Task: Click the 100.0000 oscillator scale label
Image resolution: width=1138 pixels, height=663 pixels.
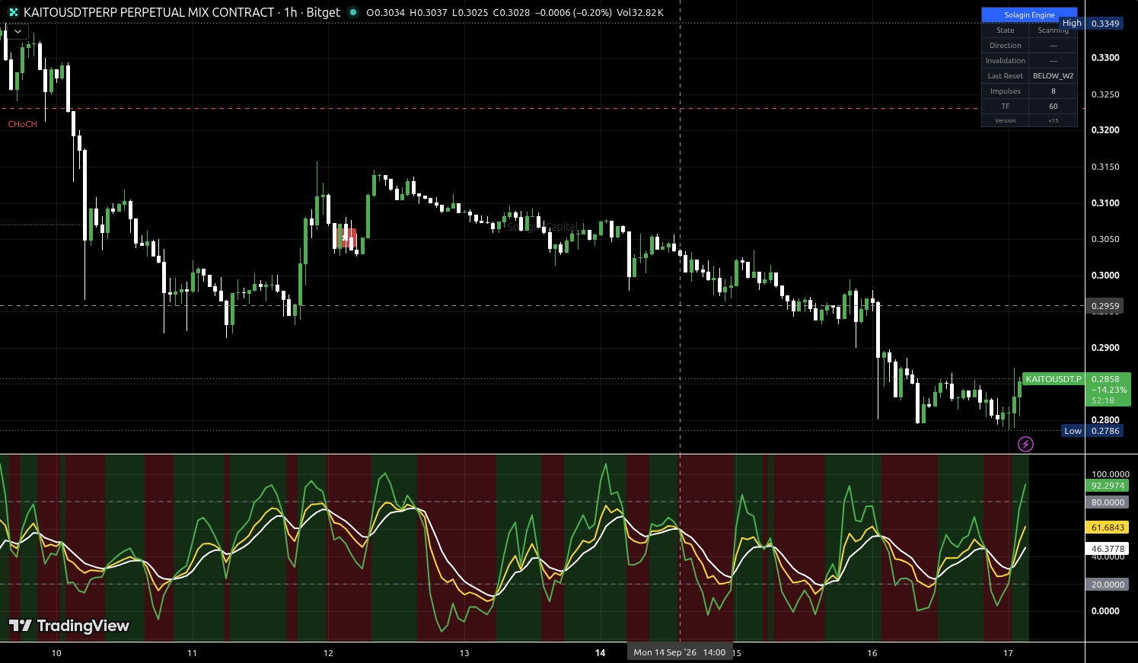Action: 1110,474
